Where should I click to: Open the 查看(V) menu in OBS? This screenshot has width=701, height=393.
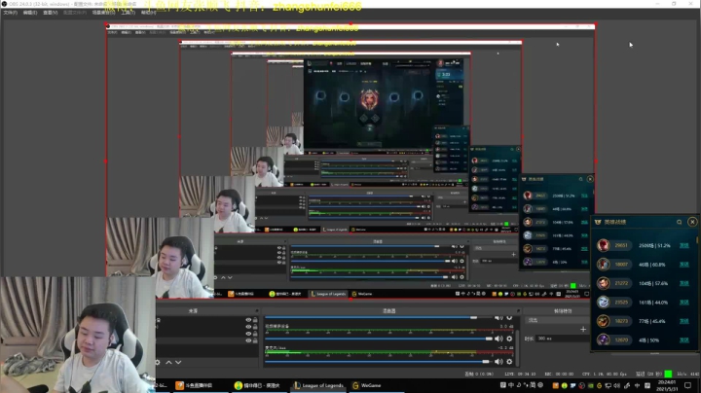[x=50, y=13]
